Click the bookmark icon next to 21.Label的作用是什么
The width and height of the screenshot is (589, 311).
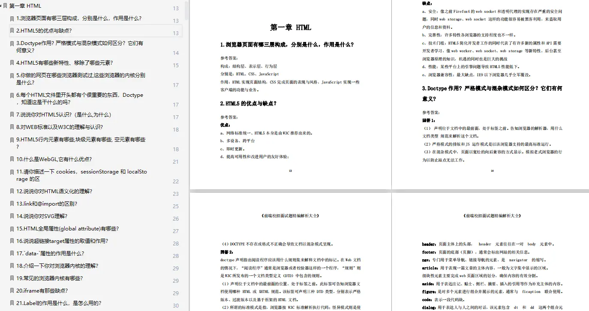point(12,303)
